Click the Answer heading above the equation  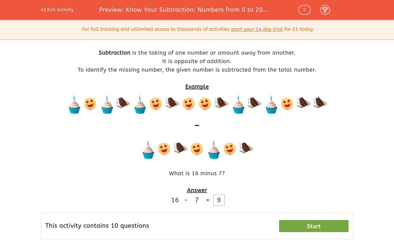[x=197, y=190]
